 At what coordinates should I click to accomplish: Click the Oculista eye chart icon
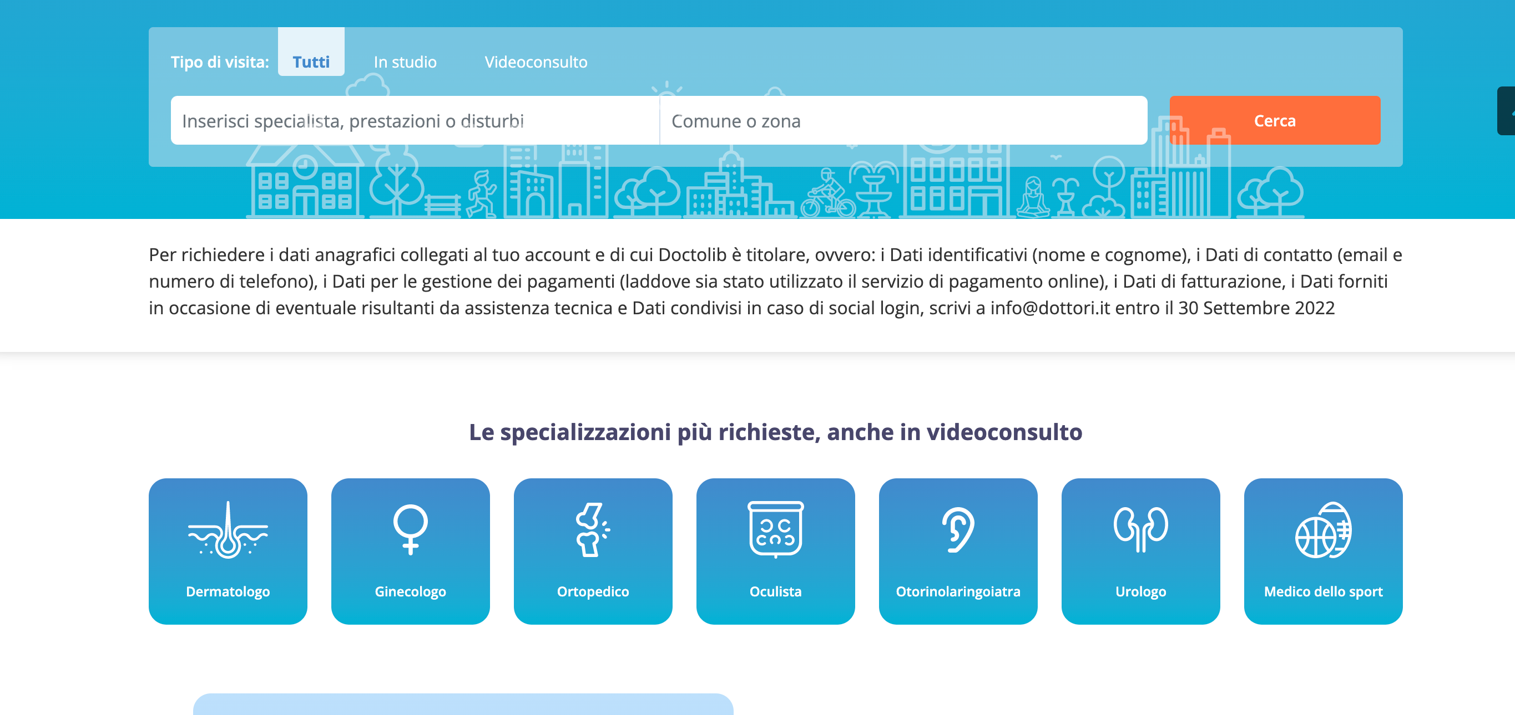point(776,530)
